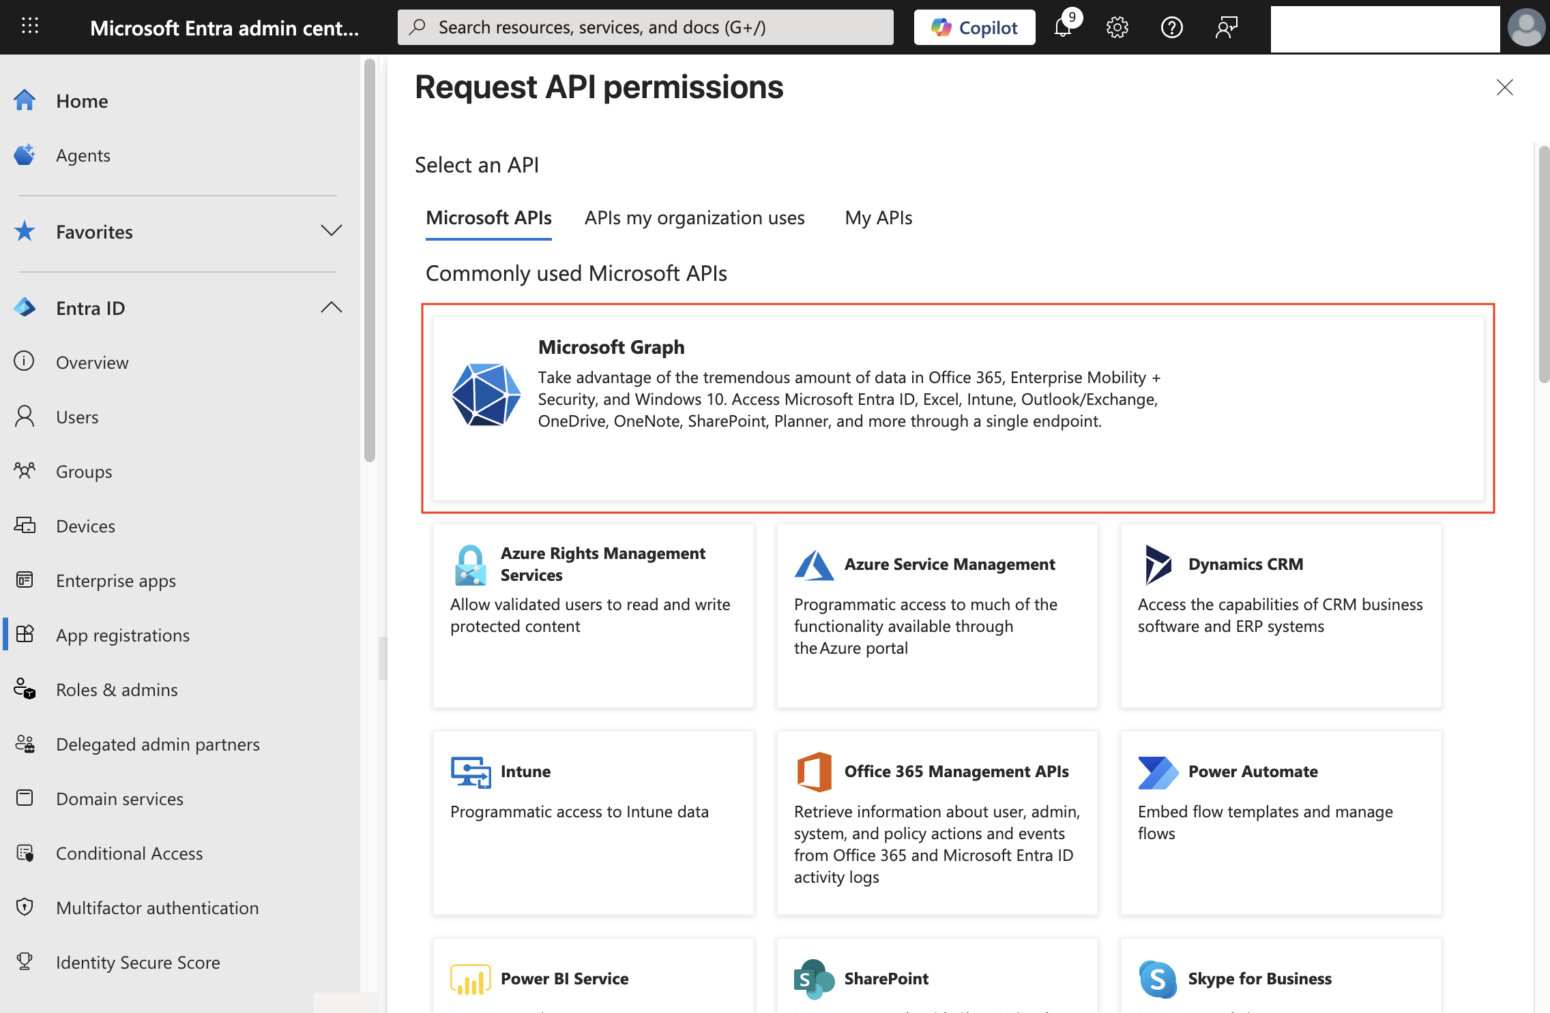This screenshot has height=1013, width=1550.
Task: Click the search resources input field
Action: pos(645,27)
